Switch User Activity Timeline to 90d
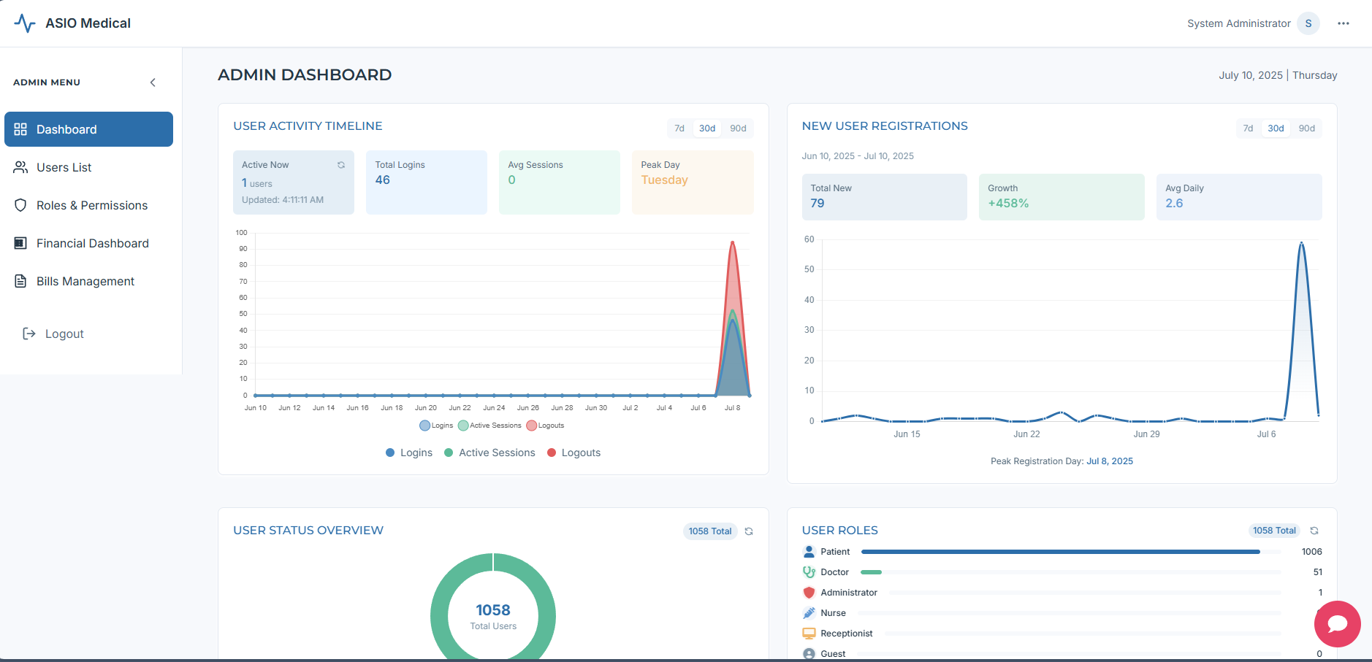Viewport: 1372px width, 662px height. [738, 128]
